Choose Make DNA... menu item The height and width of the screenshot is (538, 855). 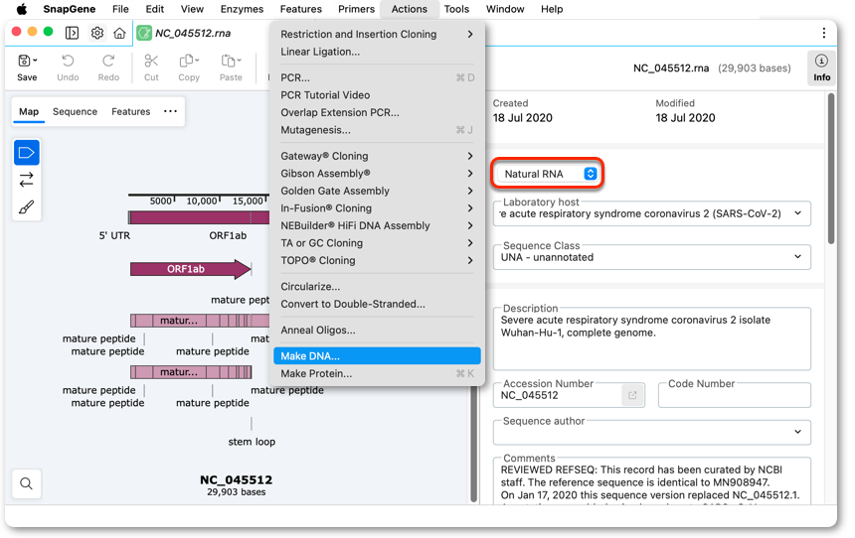click(x=377, y=356)
